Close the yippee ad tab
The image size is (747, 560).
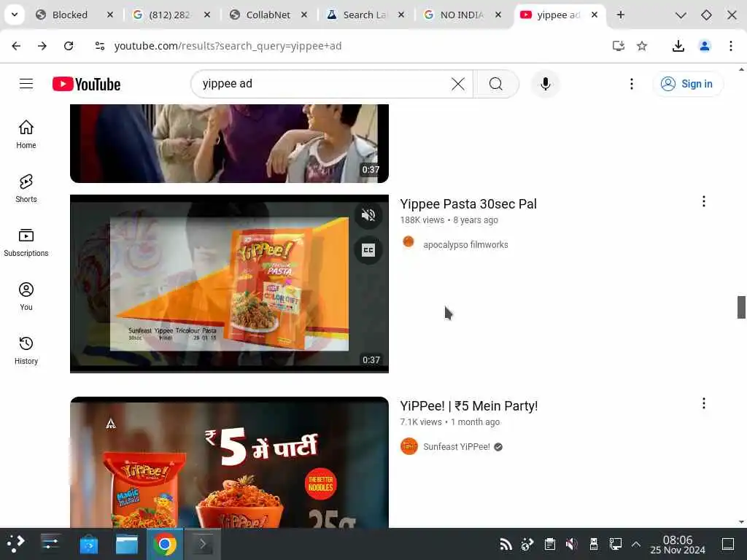(x=595, y=15)
